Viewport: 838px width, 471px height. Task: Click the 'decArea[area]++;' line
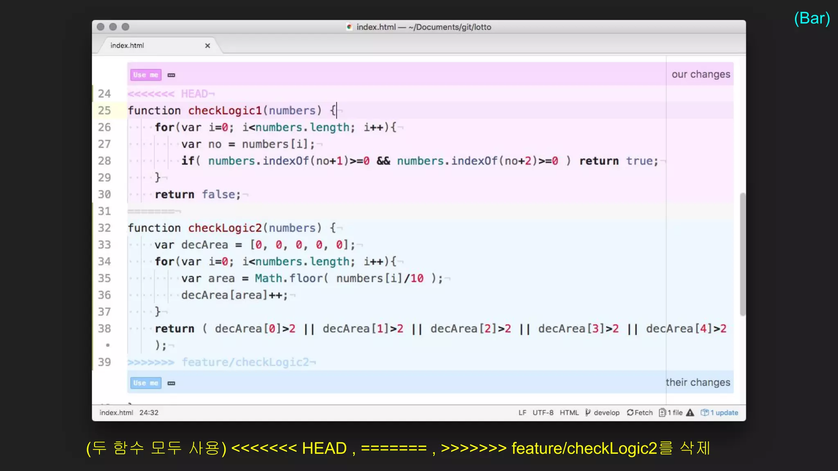[x=234, y=295]
